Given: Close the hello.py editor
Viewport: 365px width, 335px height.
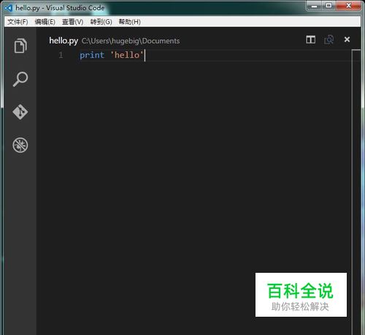Looking at the screenshot, I should [347, 39].
